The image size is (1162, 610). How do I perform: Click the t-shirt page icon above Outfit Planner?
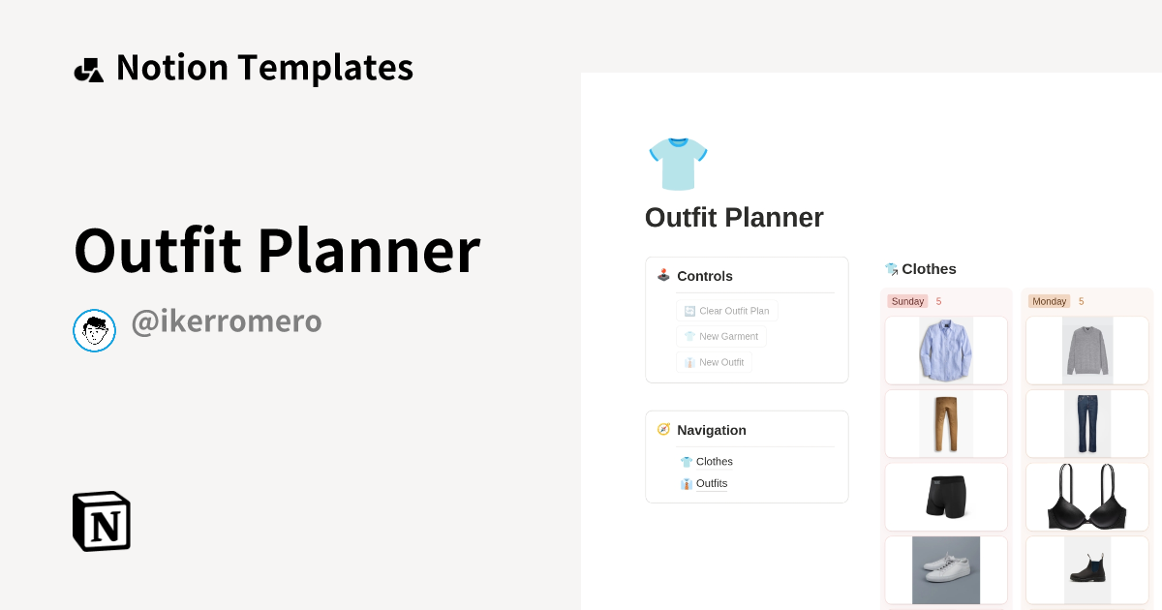click(678, 164)
